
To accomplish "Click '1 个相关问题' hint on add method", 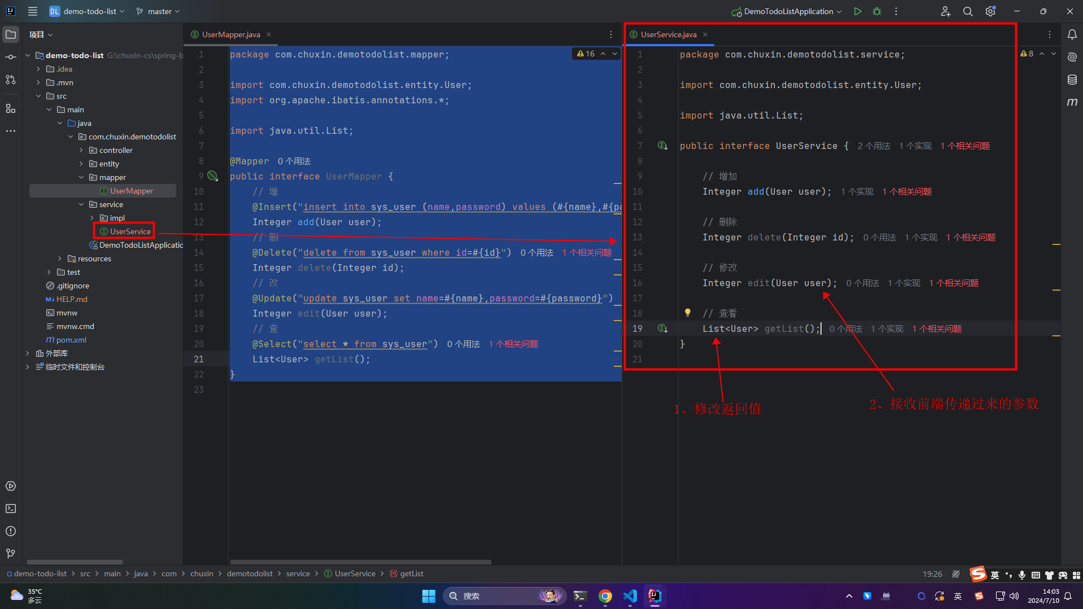I will 907,191.
